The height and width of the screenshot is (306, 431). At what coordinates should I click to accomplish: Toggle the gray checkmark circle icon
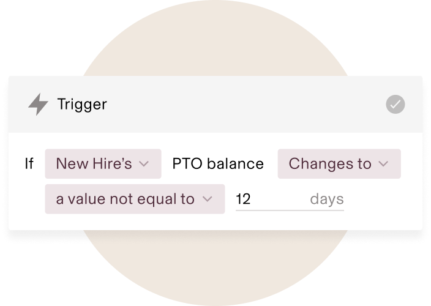pos(395,105)
